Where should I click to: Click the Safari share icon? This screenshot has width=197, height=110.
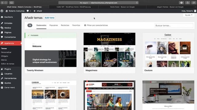[x=187, y=3]
